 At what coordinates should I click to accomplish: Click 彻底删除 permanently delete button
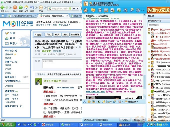(75, 35)
